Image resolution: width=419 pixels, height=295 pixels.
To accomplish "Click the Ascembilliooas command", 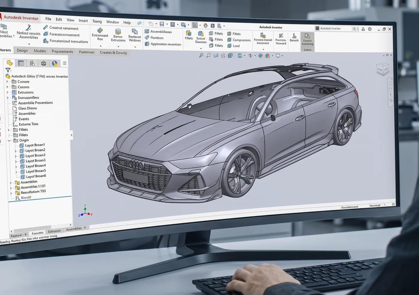I will (158, 31).
